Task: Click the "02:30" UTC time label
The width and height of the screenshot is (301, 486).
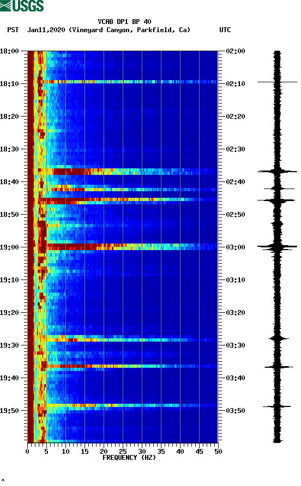Action: [x=236, y=149]
